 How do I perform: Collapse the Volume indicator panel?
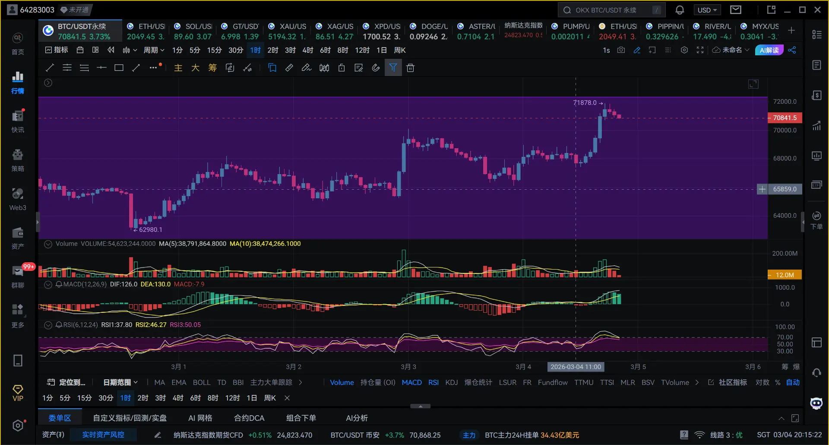pyautogui.click(x=48, y=244)
